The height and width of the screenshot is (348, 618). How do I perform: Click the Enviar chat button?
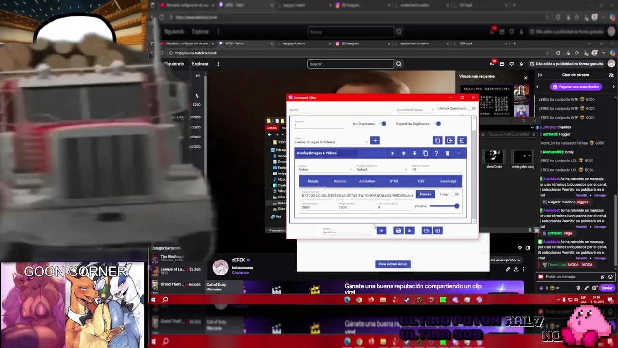pyautogui.click(x=607, y=288)
